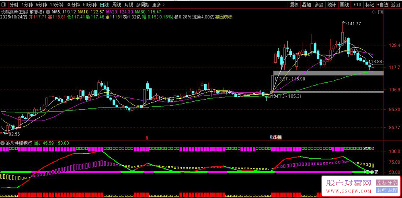The image size is (402, 198).
Task: Toggle the 叠加 overlay option
Action: pyautogui.click(x=306, y=5)
